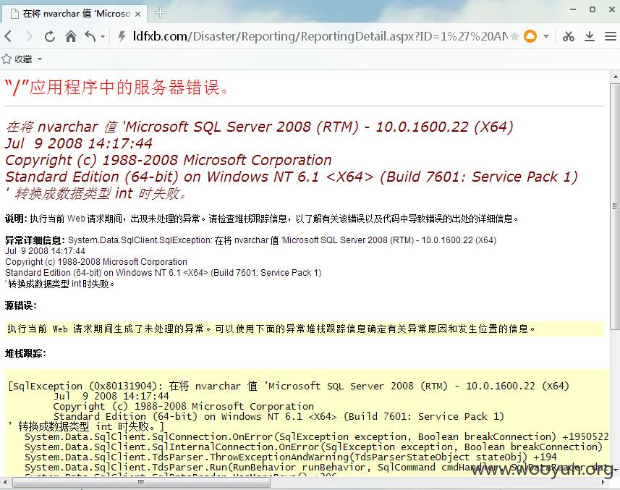Image resolution: width=620 pixels, height=490 pixels.
Task: Expand the 收藏 dropdown arrow
Action: pos(40,59)
